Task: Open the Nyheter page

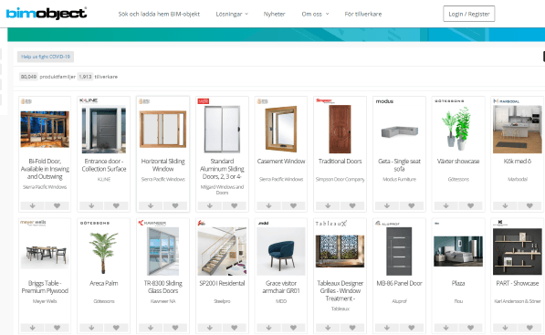Action: coord(274,14)
